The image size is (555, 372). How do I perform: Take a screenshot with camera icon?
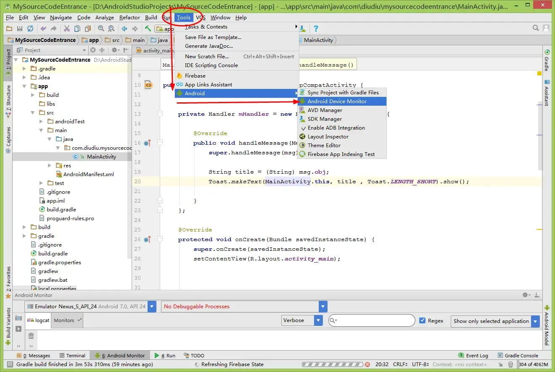pyautogui.click(x=18, y=318)
